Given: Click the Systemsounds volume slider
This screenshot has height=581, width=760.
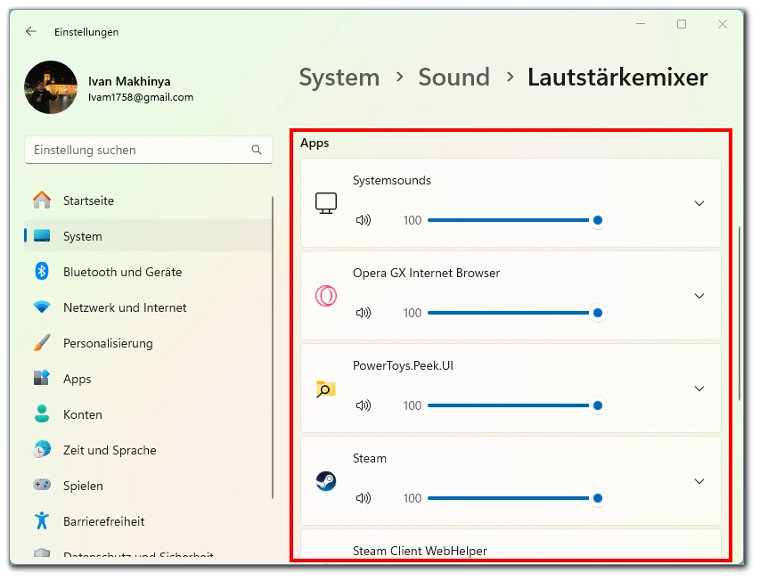Looking at the screenshot, I should 516,220.
